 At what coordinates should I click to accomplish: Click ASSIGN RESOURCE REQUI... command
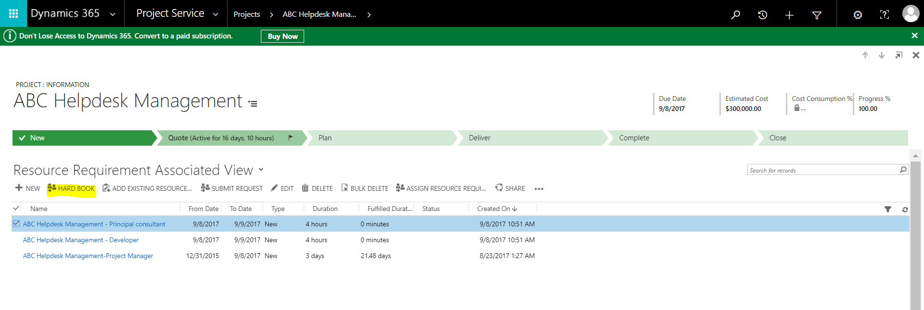(x=441, y=188)
